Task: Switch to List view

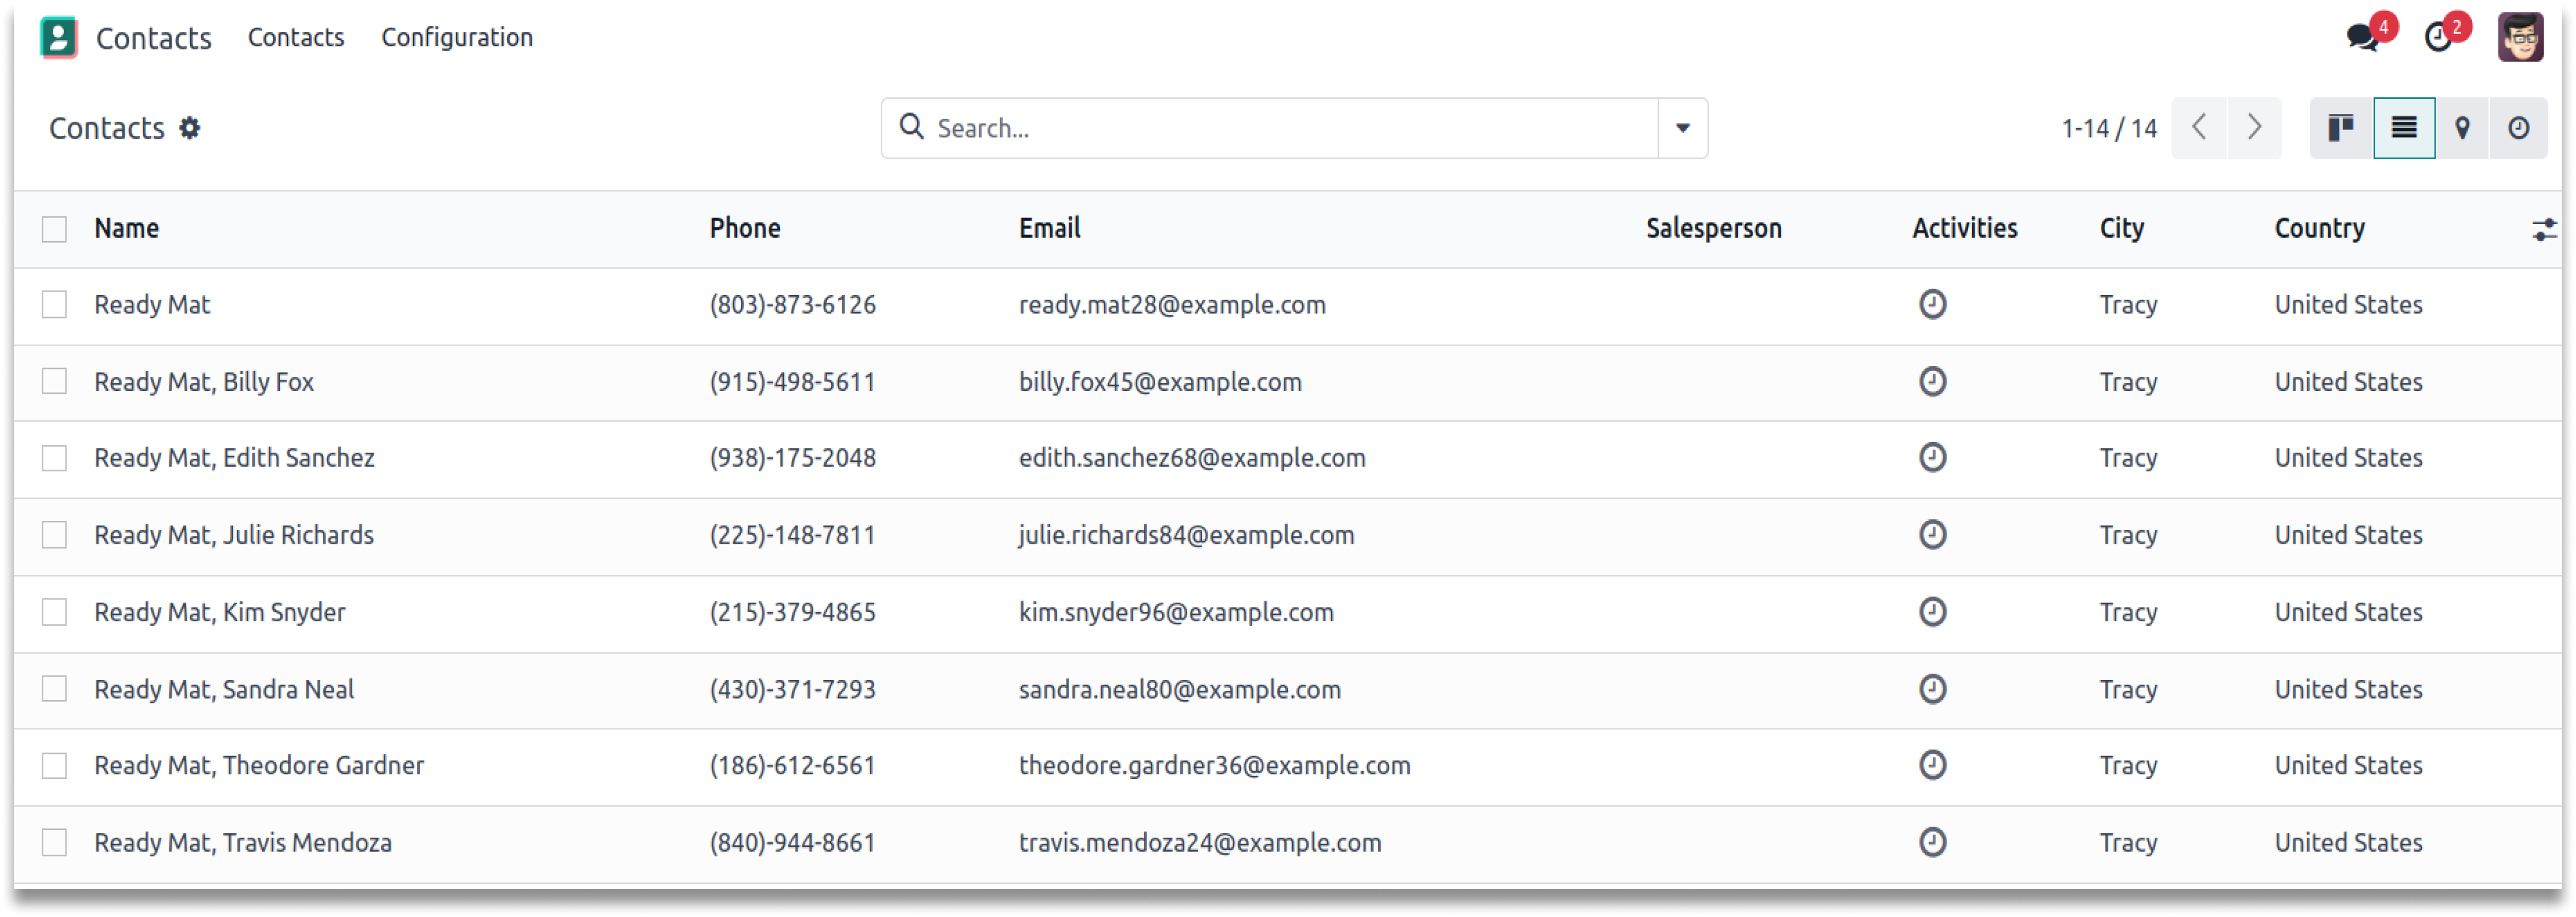Action: pyautogui.click(x=2404, y=128)
